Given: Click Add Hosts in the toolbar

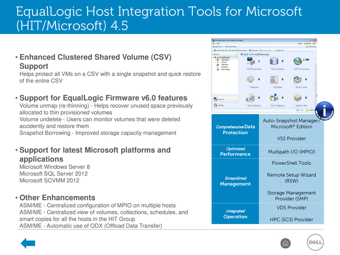Looking at the screenshot, I should pos(217,46).
